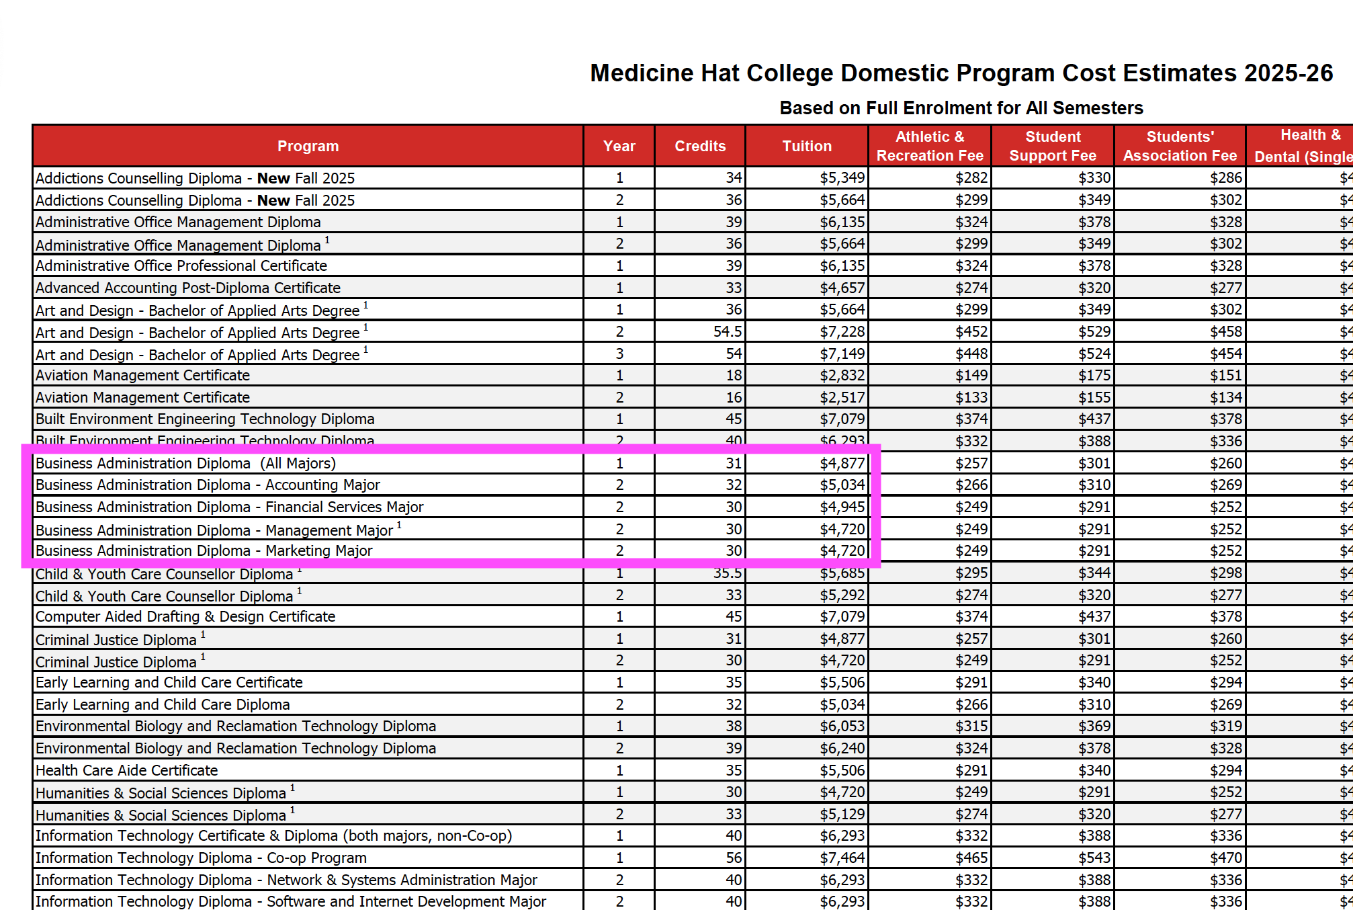Click Business Administration Diploma Marketing Major
Screen dimensions: 1353x910
coord(204,550)
